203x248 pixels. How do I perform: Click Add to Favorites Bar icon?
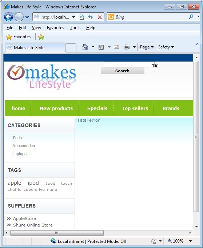(x=41, y=37)
